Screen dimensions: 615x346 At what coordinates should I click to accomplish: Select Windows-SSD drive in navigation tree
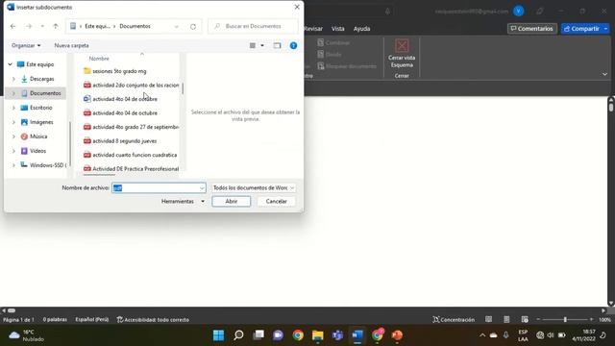(x=44, y=165)
